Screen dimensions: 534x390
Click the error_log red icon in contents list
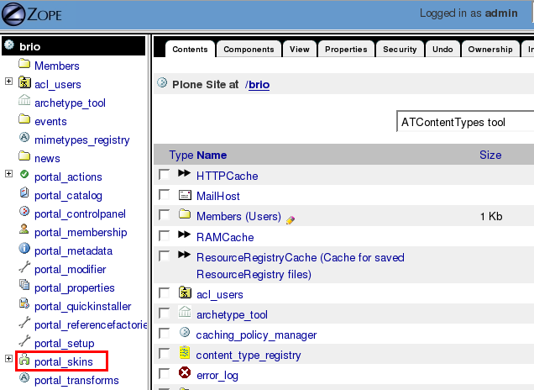pos(185,372)
